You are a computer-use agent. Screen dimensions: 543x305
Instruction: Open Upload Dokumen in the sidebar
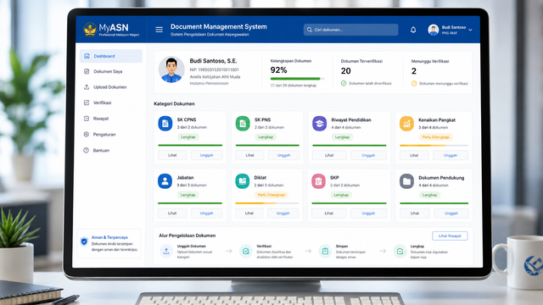click(111, 87)
